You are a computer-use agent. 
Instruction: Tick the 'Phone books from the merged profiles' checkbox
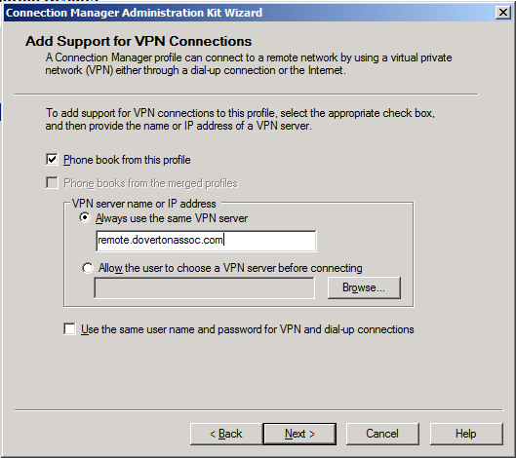[x=52, y=183]
